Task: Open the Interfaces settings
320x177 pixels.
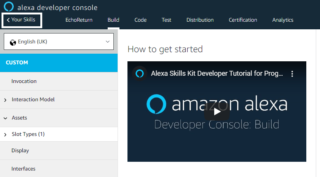Action: click(x=59, y=169)
